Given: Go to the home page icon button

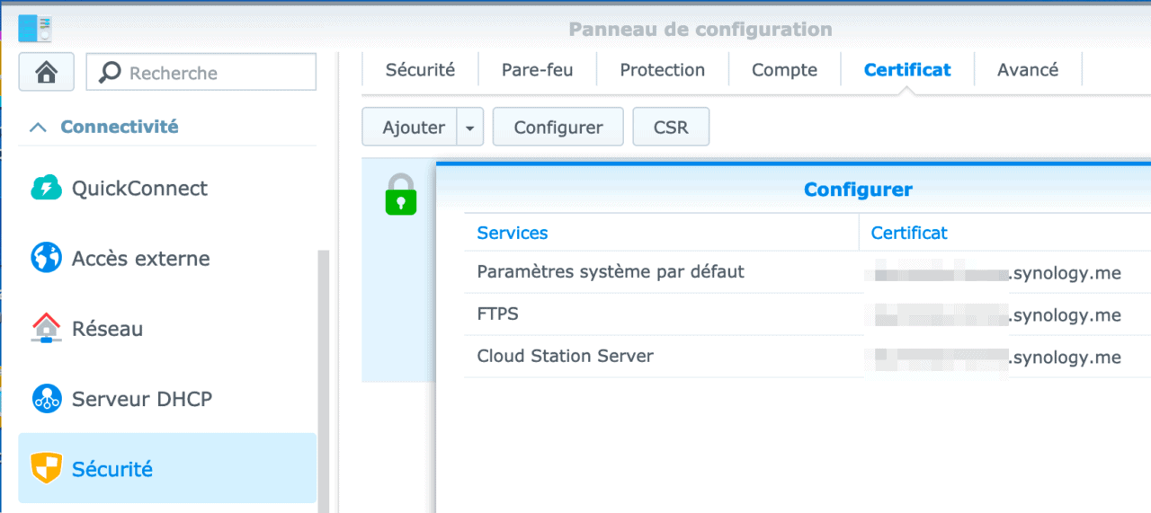Looking at the screenshot, I should tap(46, 72).
